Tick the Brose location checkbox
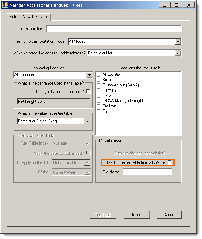 point(99,80)
